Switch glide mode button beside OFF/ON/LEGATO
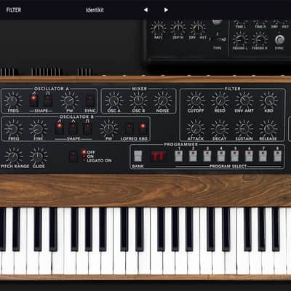 click(73, 156)
